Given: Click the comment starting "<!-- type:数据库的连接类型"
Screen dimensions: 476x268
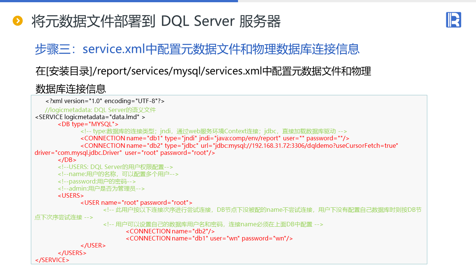Looking at the screenshot, I should 214,131.
